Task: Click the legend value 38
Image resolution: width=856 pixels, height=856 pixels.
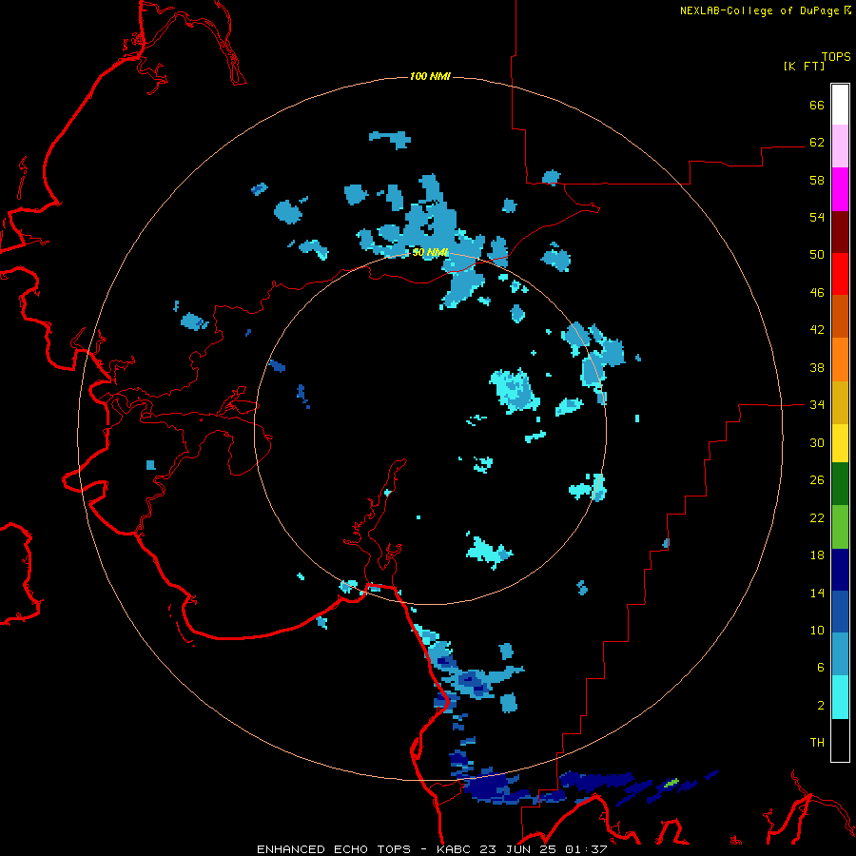Action: click(x=817, y=367)
